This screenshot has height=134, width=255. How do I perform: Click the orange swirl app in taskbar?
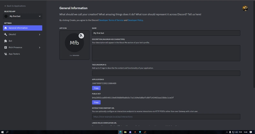(x=145, y=132)
